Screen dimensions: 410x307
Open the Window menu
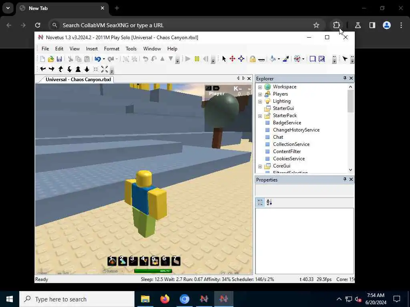tap(152, 48)
